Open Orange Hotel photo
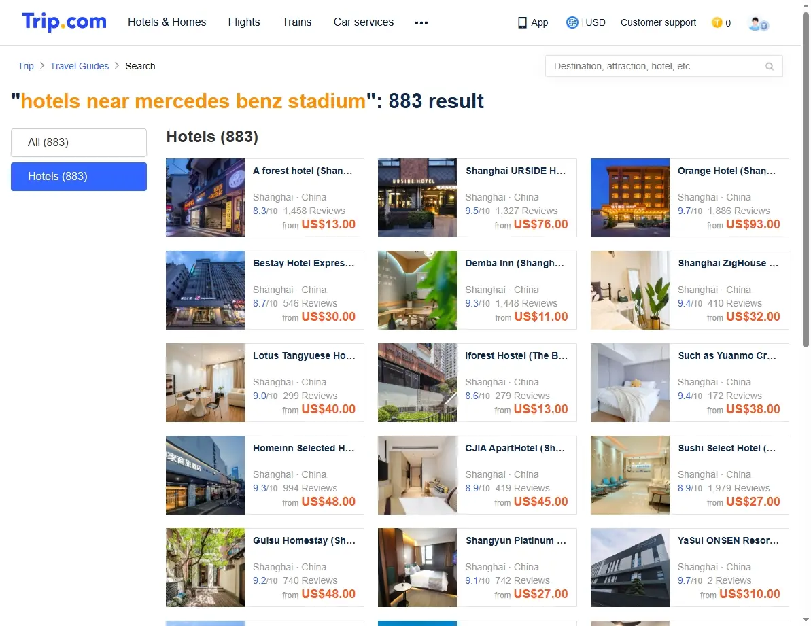This screenshot has height=626, width=811. [x=630, y=198]
